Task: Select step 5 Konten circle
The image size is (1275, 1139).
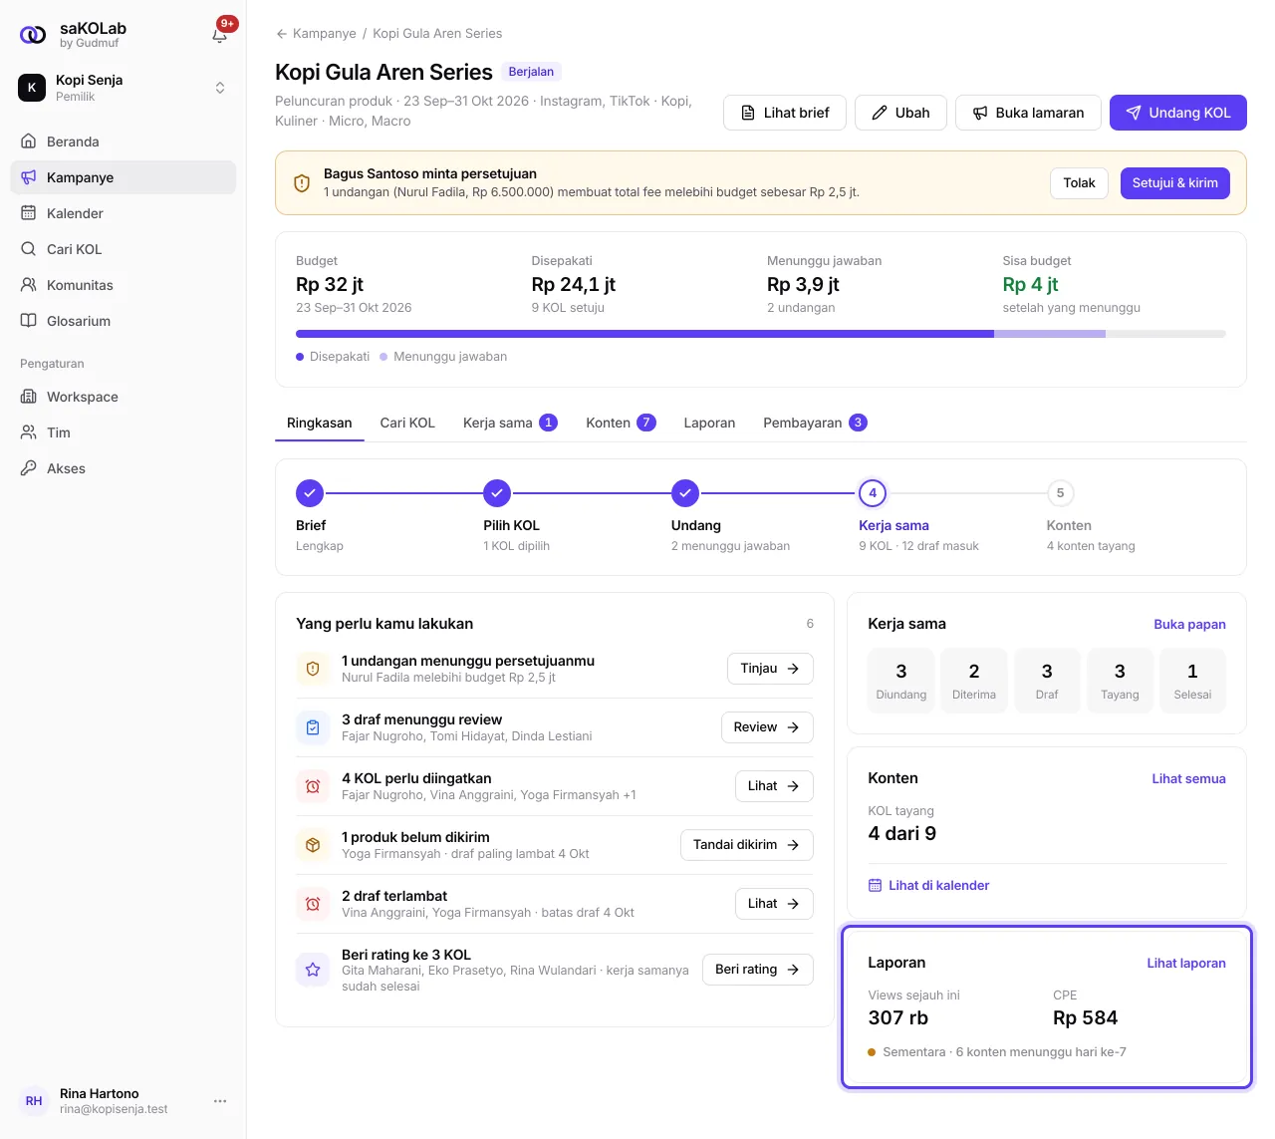Action: point(1061,493)
